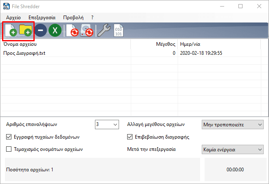
Task: Remove selected item with the minus icon
Action: pyautogui.click(x=40, y=30)
